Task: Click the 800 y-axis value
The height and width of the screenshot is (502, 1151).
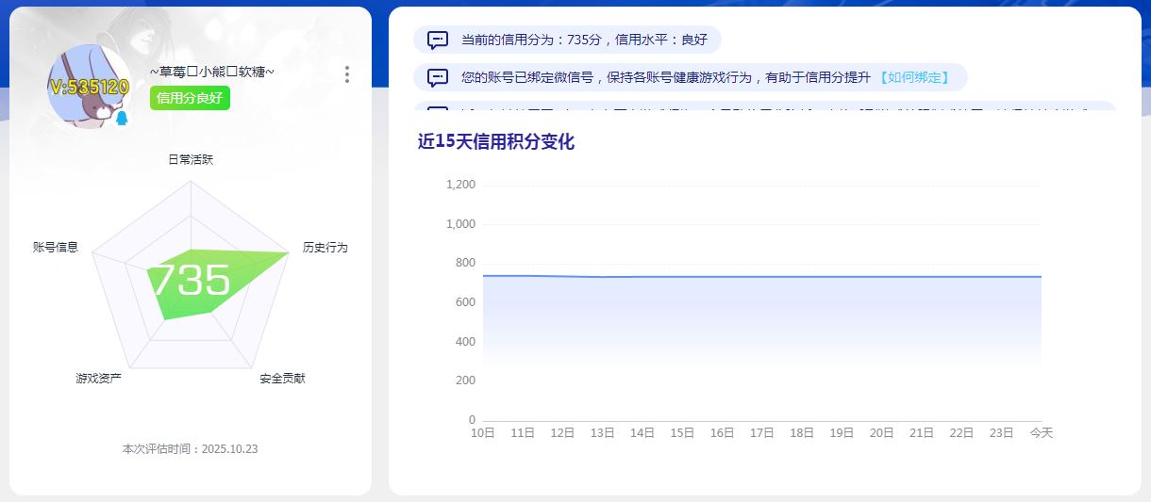Action: [466, 263]
